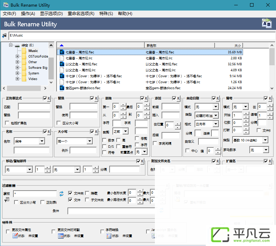
Task: Click the folder browse icon beside path field
Action: [4, 35]
